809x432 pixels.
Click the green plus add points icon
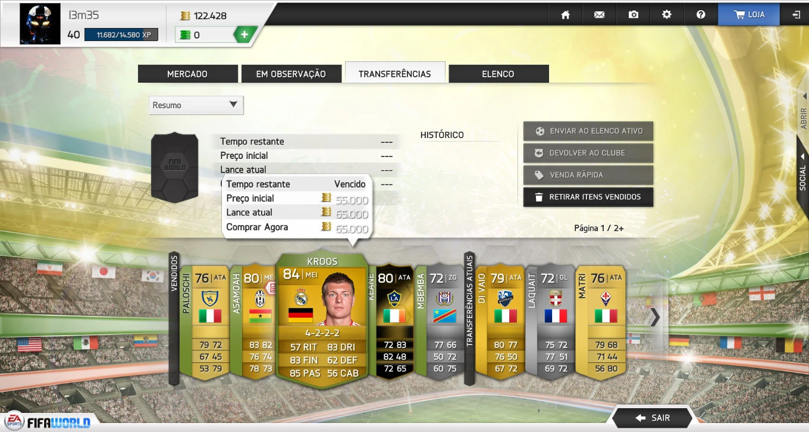[244, 35]
